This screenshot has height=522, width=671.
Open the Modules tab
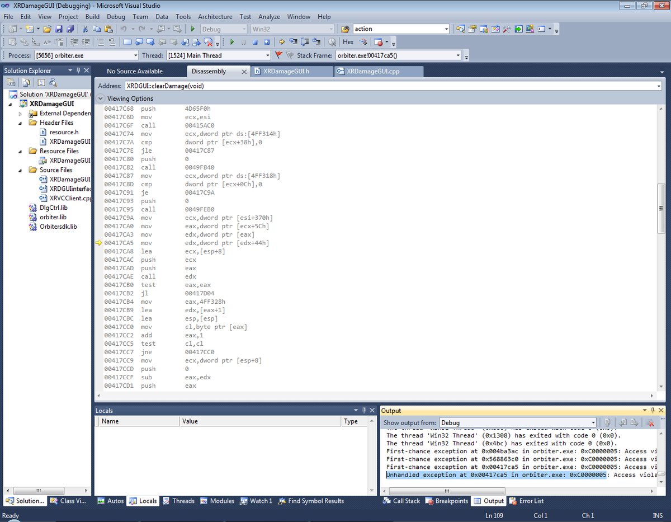pyautogui.click(x=216, y=501)
